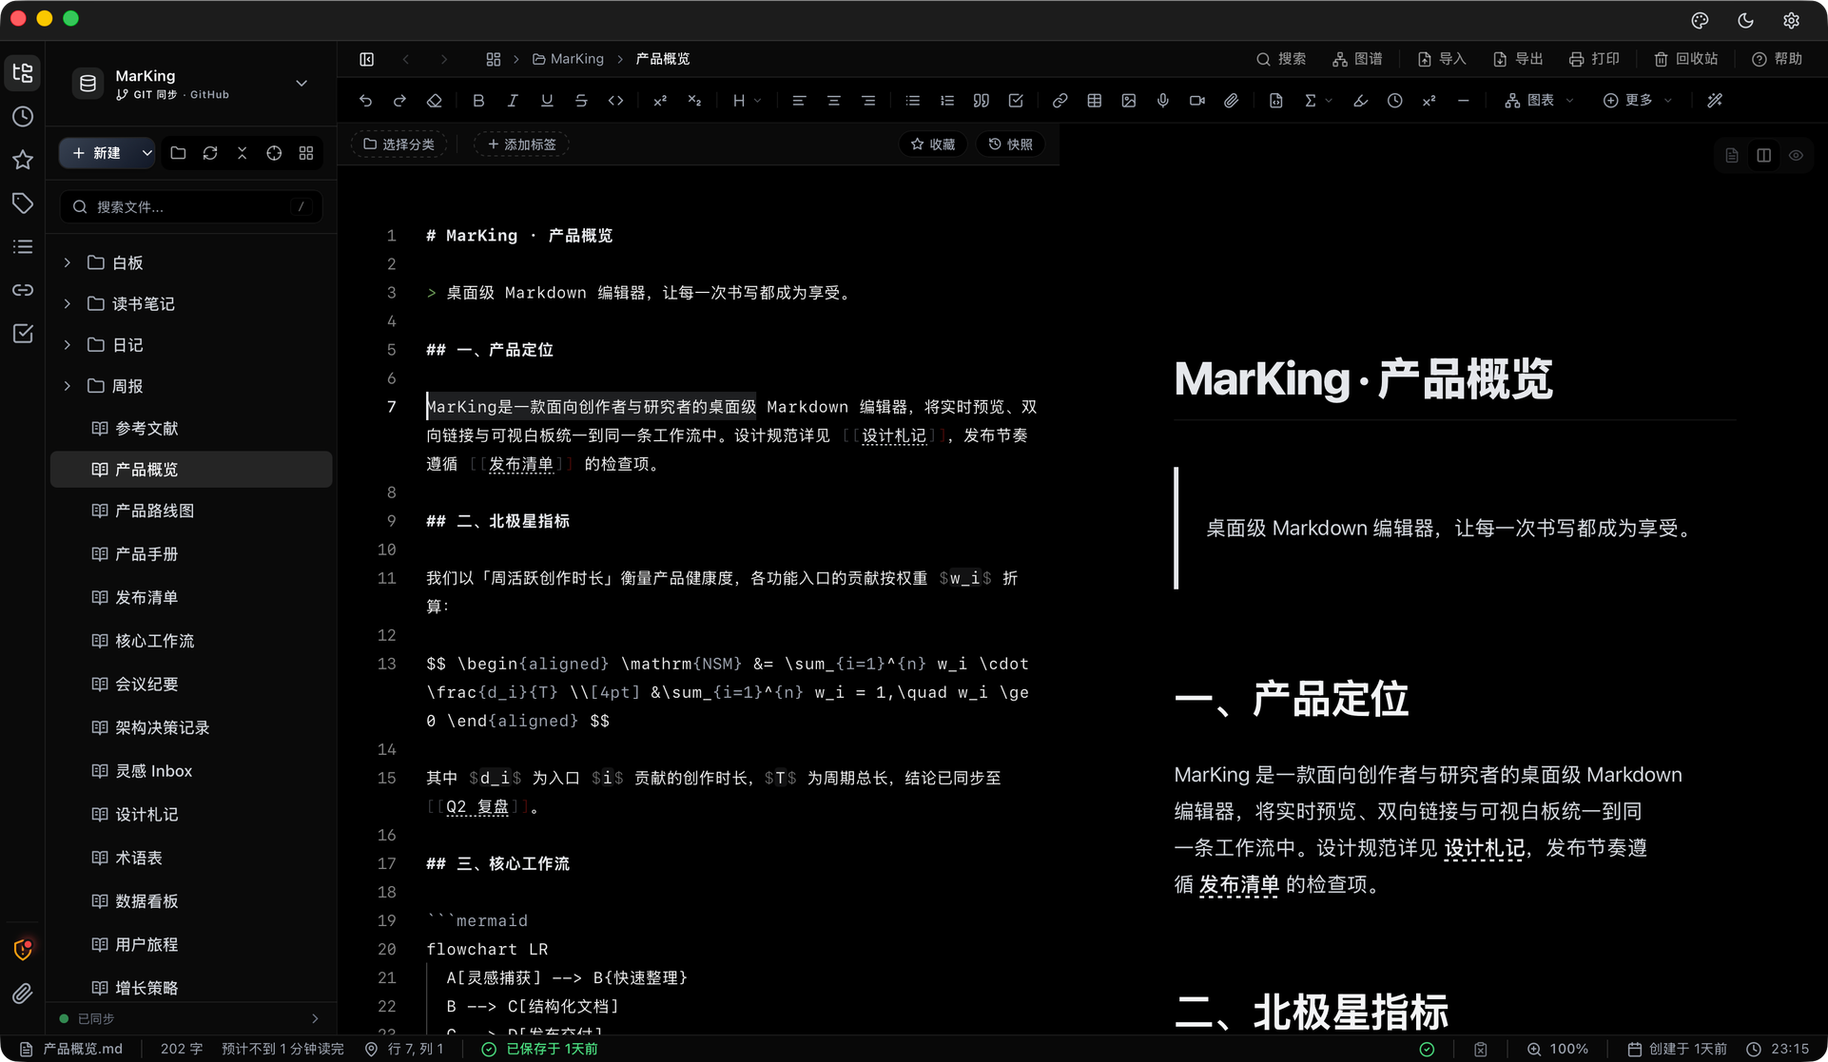The image size is (1828, 1062).
Task: Insert a blockquote
Action: point(982,101)
